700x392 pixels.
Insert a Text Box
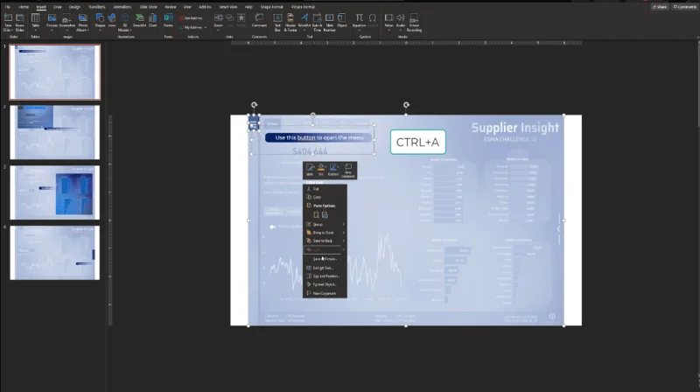point(277,23)
